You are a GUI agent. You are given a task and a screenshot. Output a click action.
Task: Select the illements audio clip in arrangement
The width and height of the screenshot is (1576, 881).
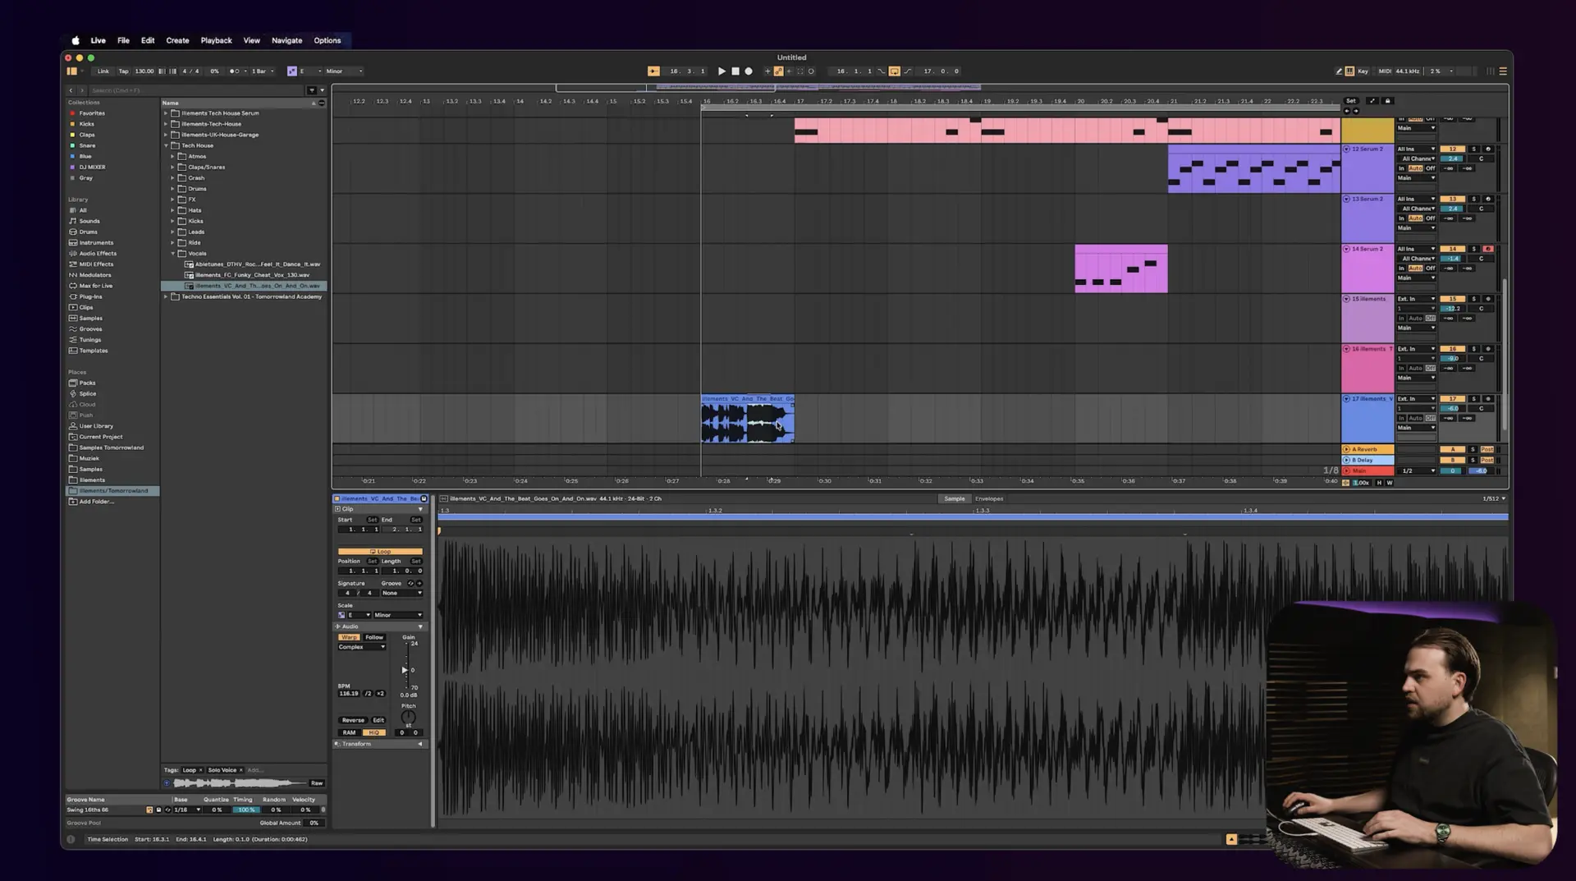[747, 420]
